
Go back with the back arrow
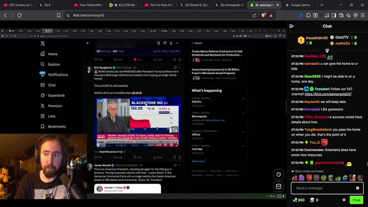coord(5,15)
